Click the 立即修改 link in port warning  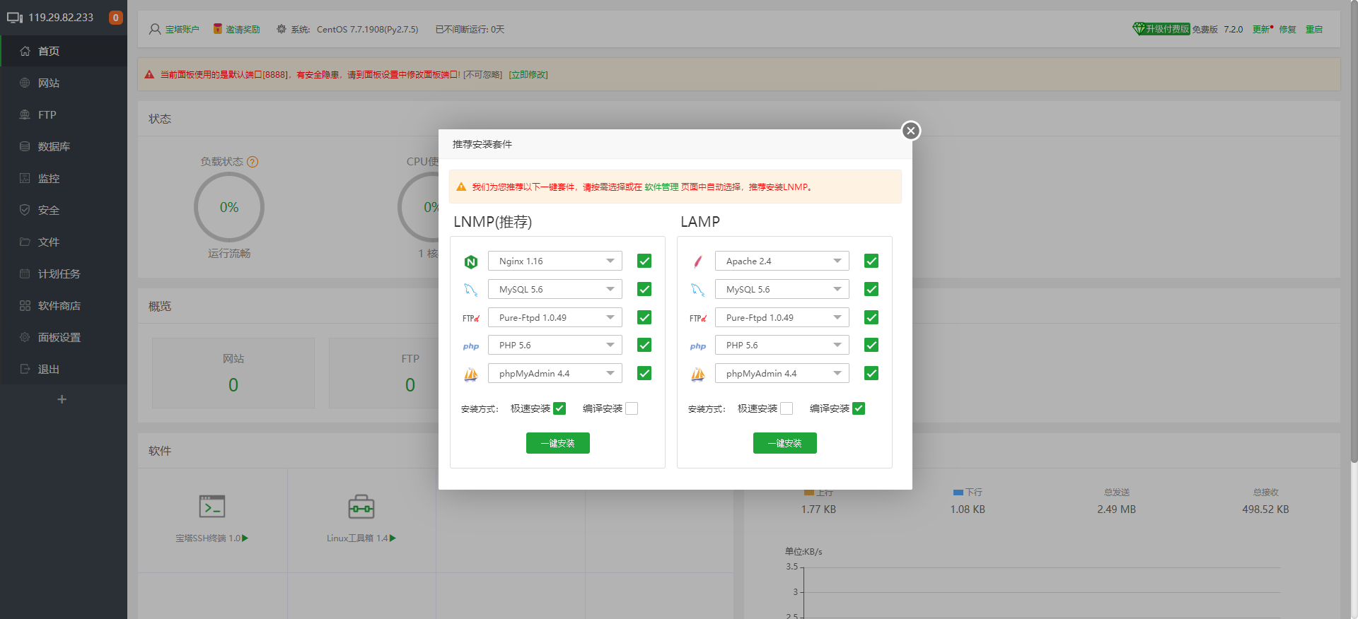click(528, 74)
